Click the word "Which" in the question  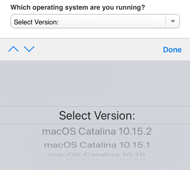(x=19, y=7)
